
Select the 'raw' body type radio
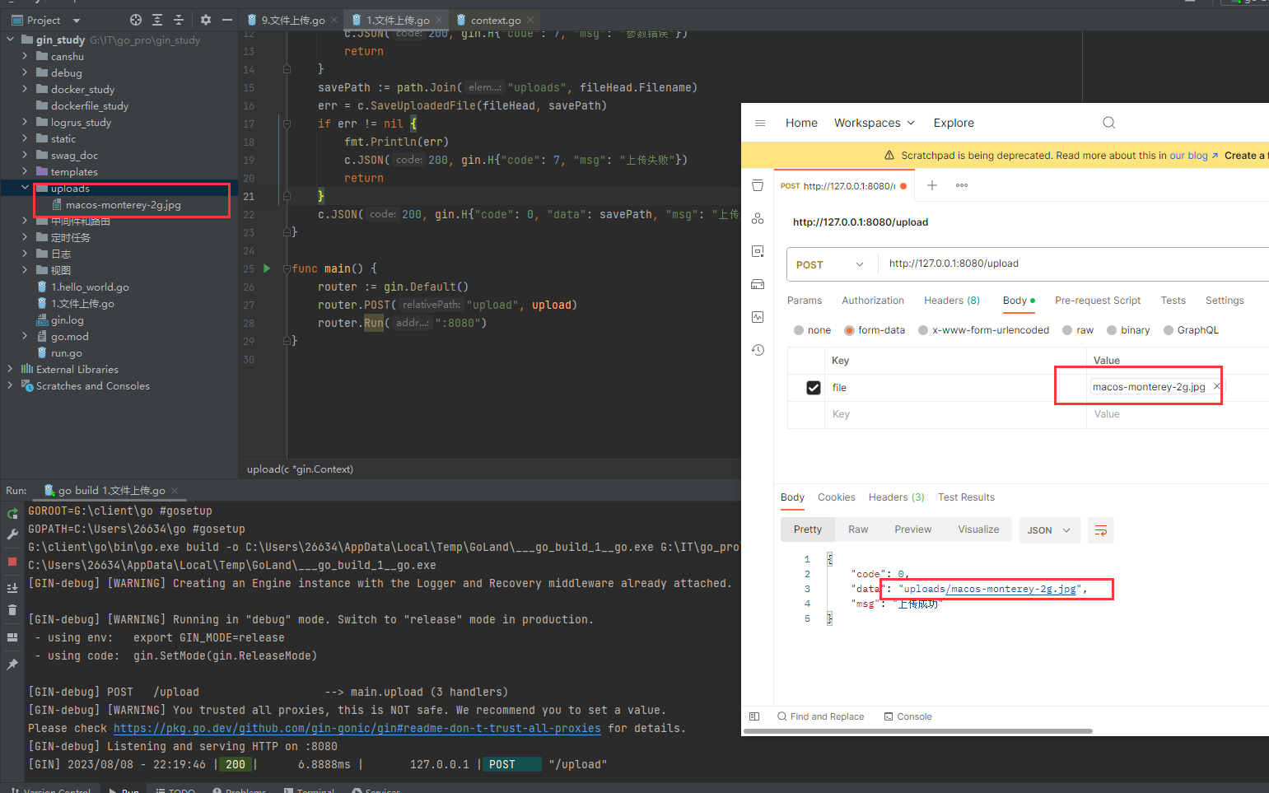(x=1068, y=330)
